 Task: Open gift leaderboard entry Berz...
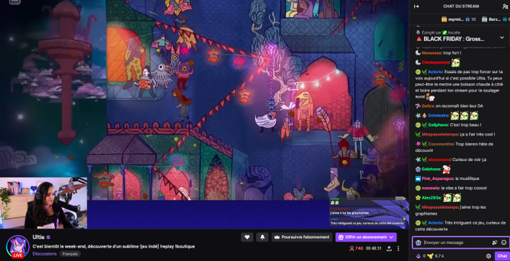pos(496,20)
